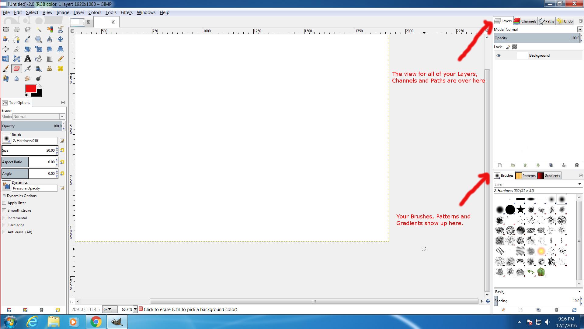Delete layer with trash icon
584x329 pixels.
577,165
